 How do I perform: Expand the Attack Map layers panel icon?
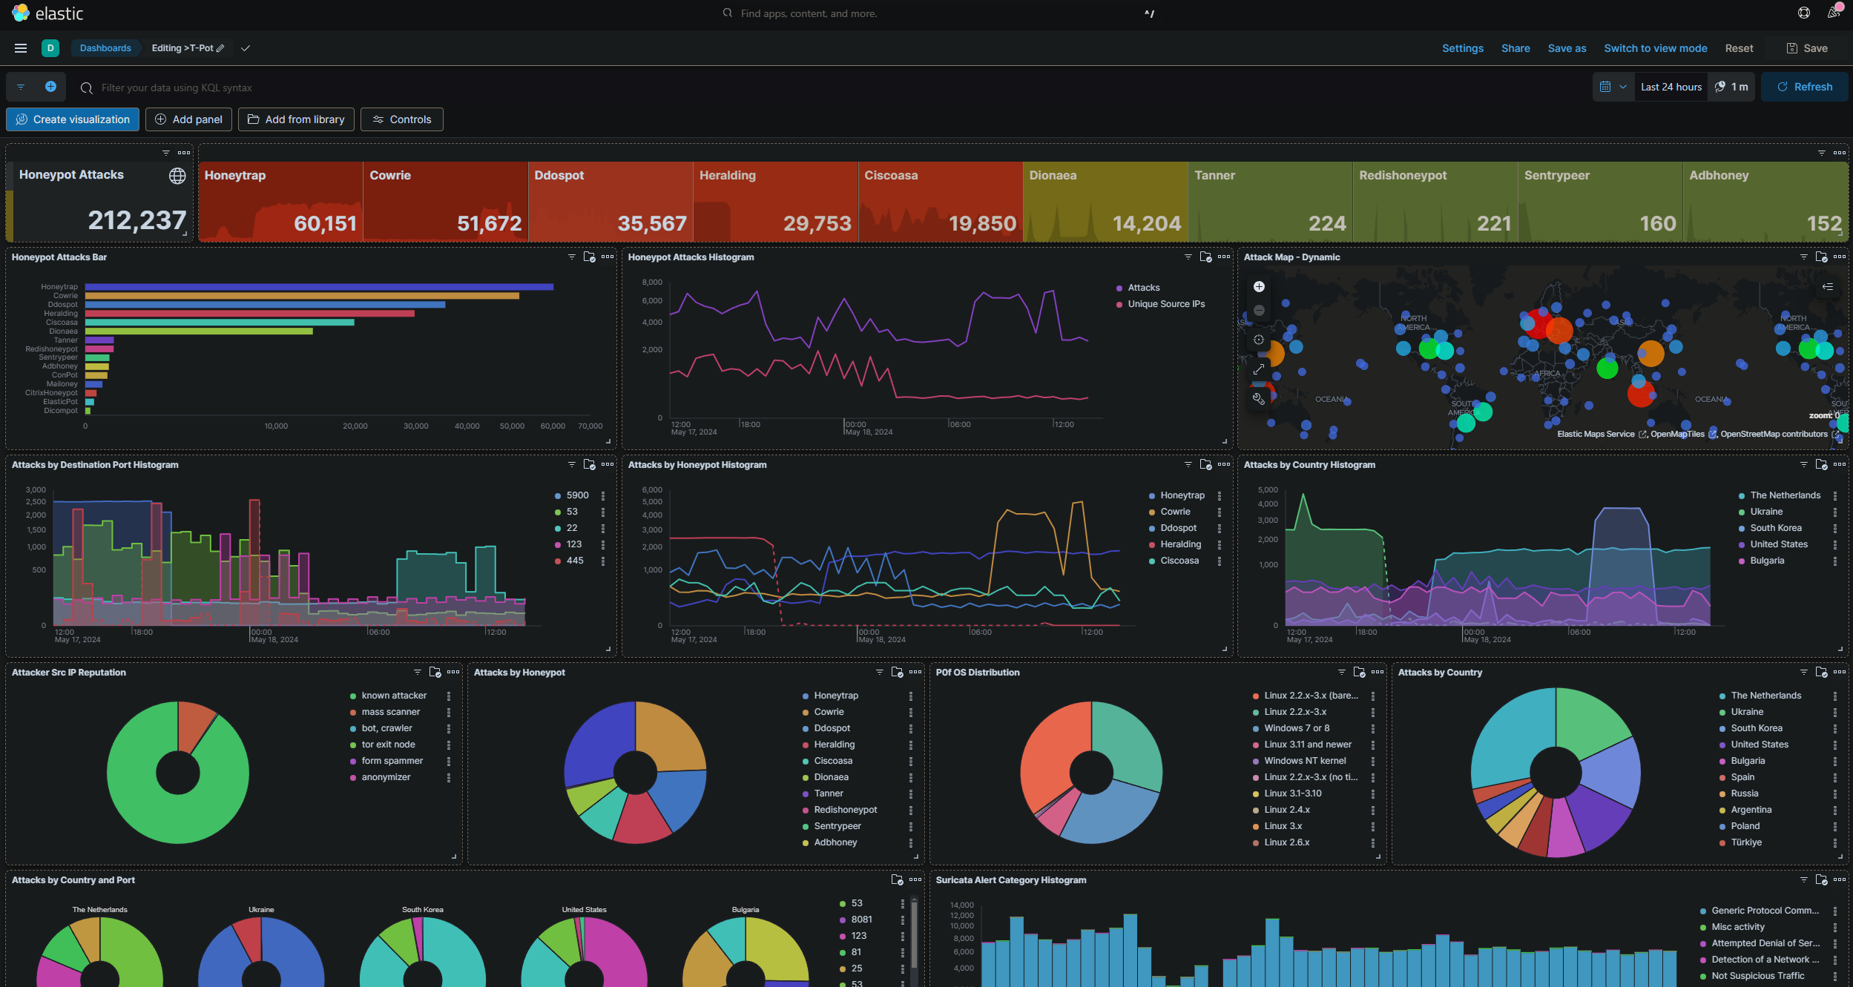point(1828,287)
